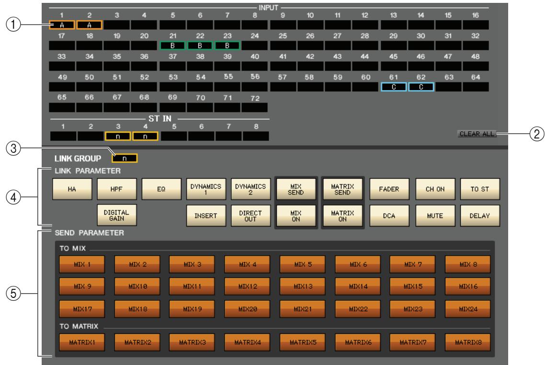Select input channel 21 link indicator B
546x365 pixels.
point(172,46)
